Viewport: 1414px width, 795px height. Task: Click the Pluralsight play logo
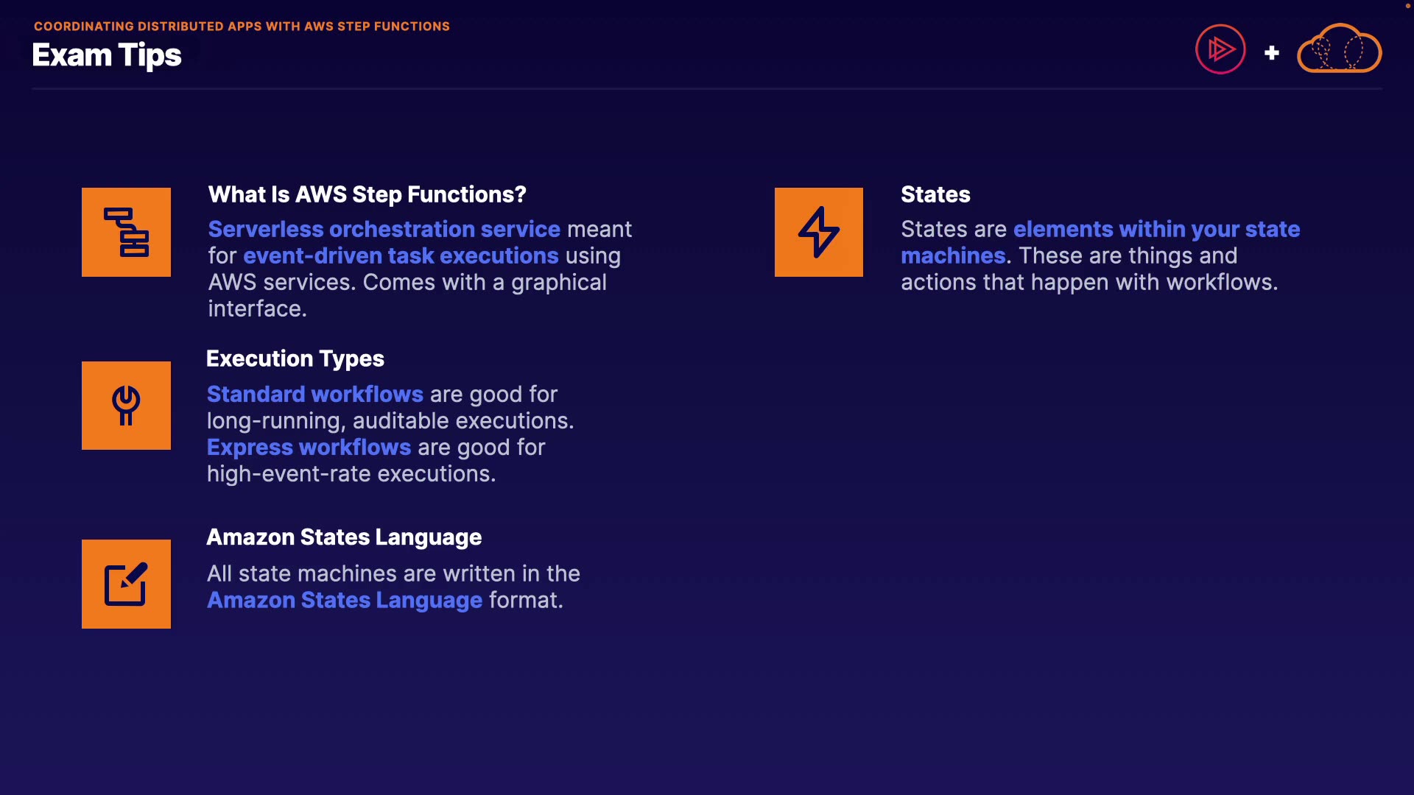point(1220,50)
